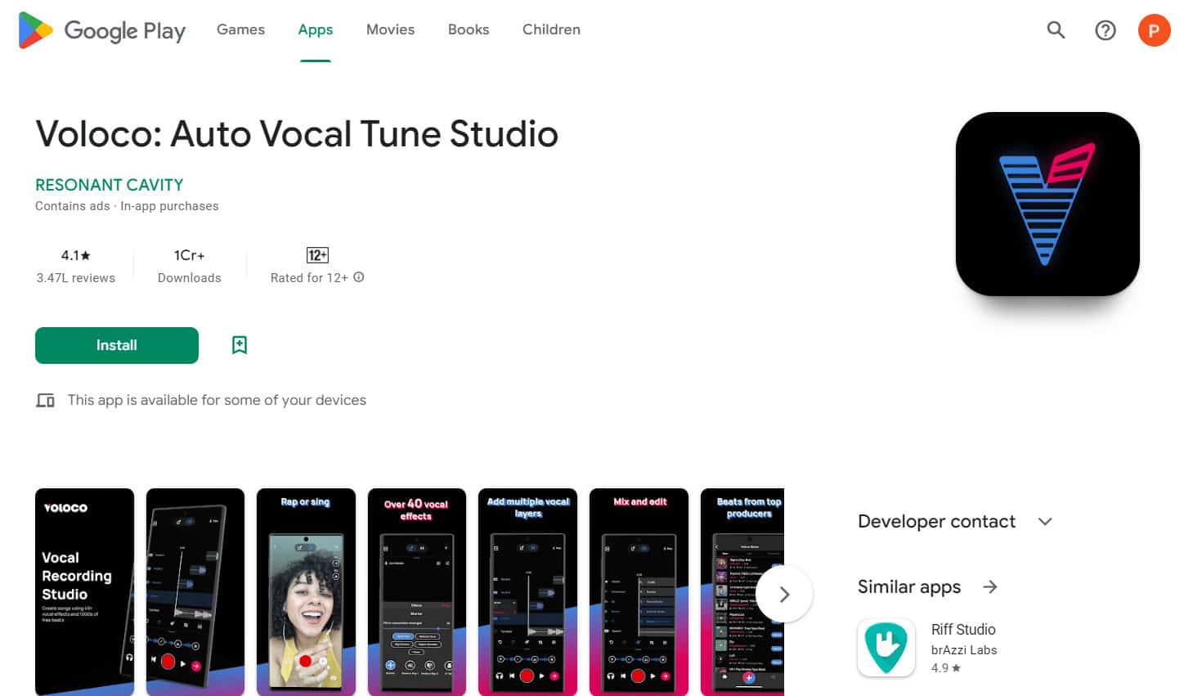Image resolution: width=1184 pixels, height=696 pixels.
Task: Go to Children tab
Action: [x=551, y=29]
